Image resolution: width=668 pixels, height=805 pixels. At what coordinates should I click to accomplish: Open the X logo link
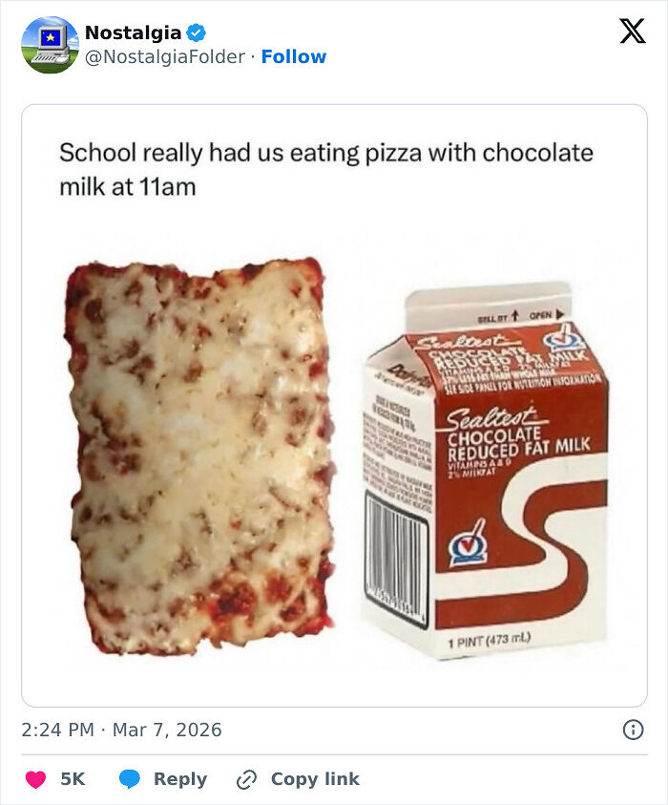coord(632,32)
